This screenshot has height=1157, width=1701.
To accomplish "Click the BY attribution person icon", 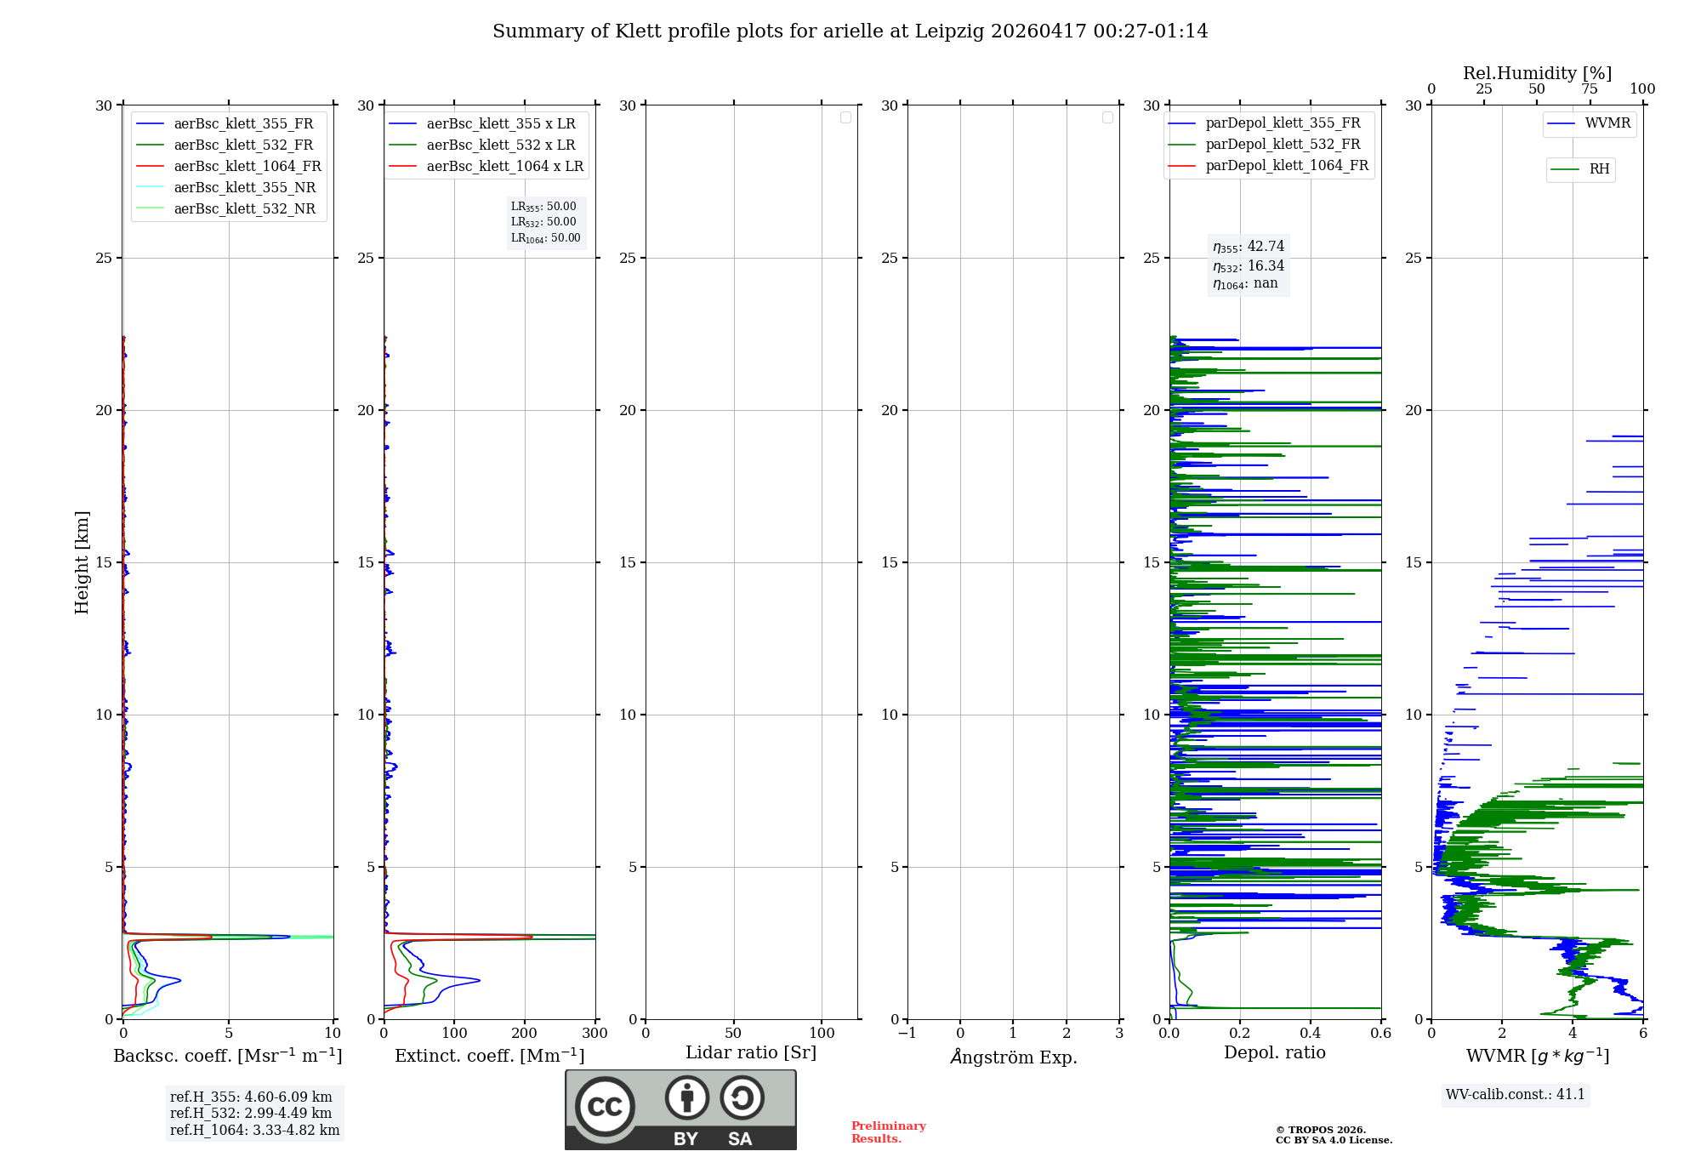I will click(687, 1097).
